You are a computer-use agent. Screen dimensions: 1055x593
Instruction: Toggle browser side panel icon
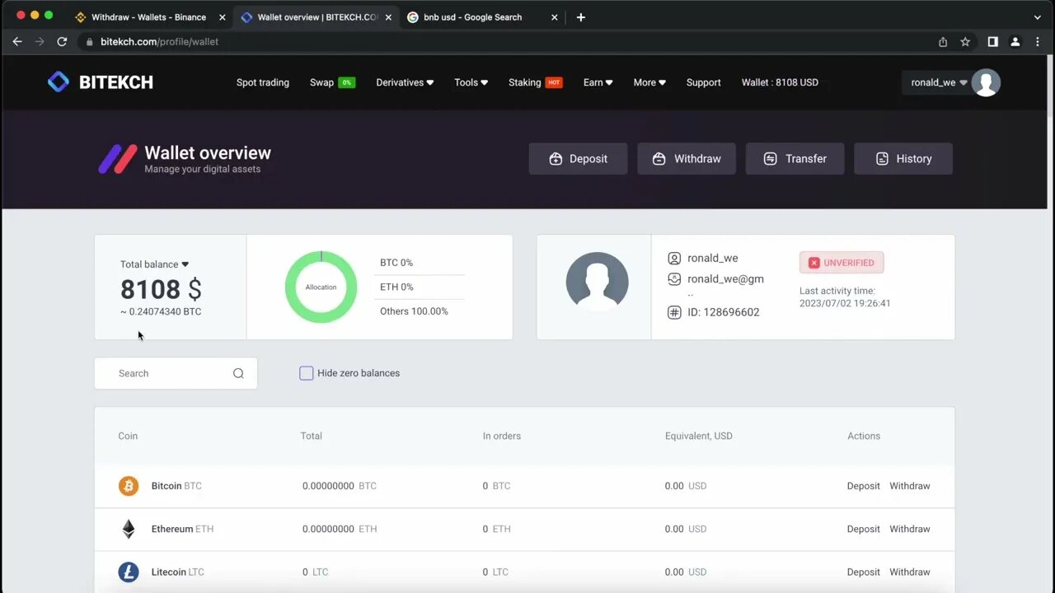click(x=993, y=41)
